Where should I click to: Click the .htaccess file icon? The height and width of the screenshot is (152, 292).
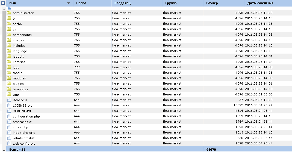[9, 100]
